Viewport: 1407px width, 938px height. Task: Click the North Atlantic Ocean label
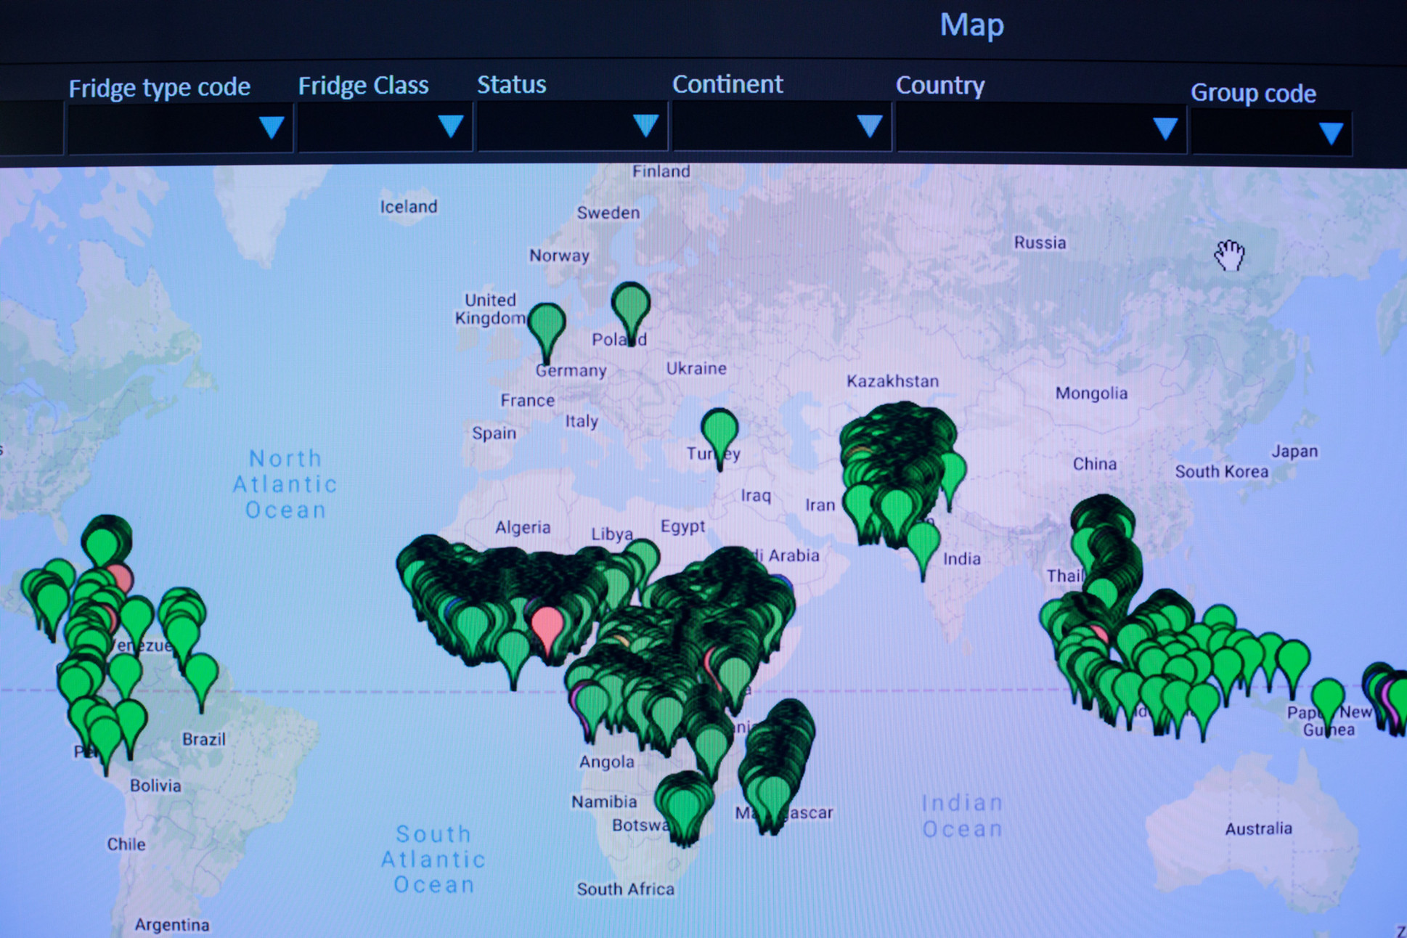tap(285, 484)
